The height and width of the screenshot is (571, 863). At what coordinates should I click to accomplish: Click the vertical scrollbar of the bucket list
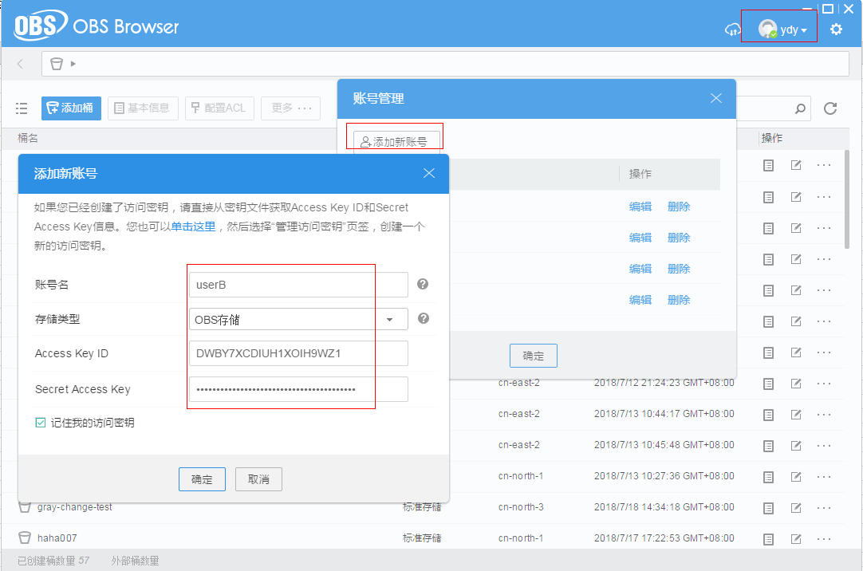pyautogui.click(x=848, y=199)
